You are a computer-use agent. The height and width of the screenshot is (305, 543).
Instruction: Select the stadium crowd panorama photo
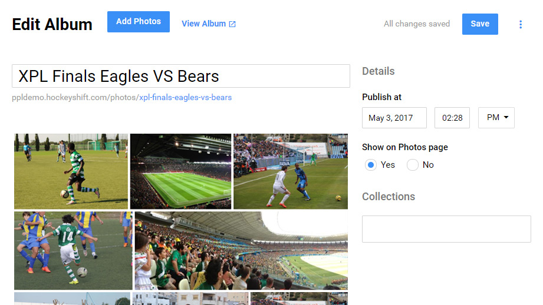pos(241,251)
